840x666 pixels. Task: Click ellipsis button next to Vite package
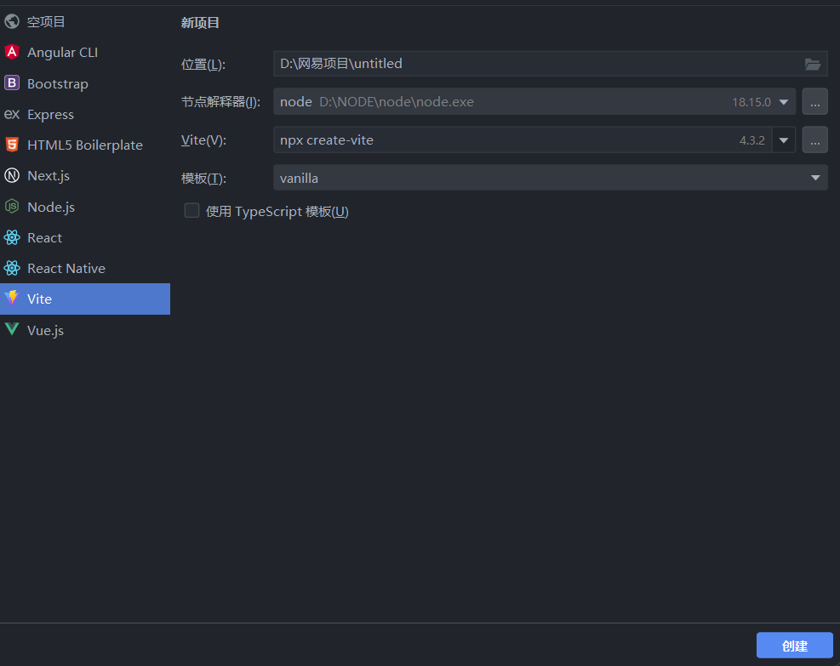point(814,139)
